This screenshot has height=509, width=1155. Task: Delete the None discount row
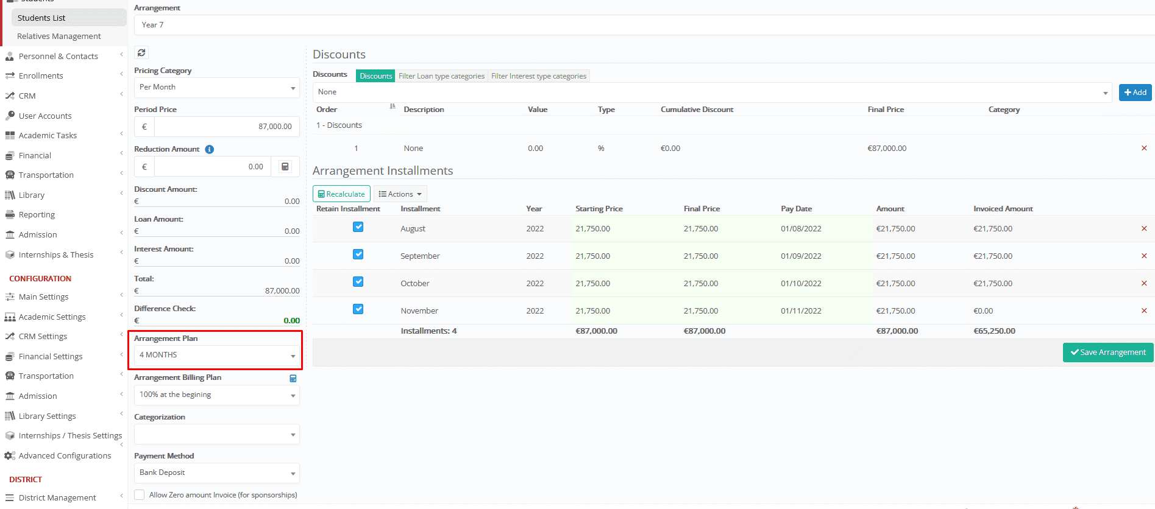pos(1144,148)
